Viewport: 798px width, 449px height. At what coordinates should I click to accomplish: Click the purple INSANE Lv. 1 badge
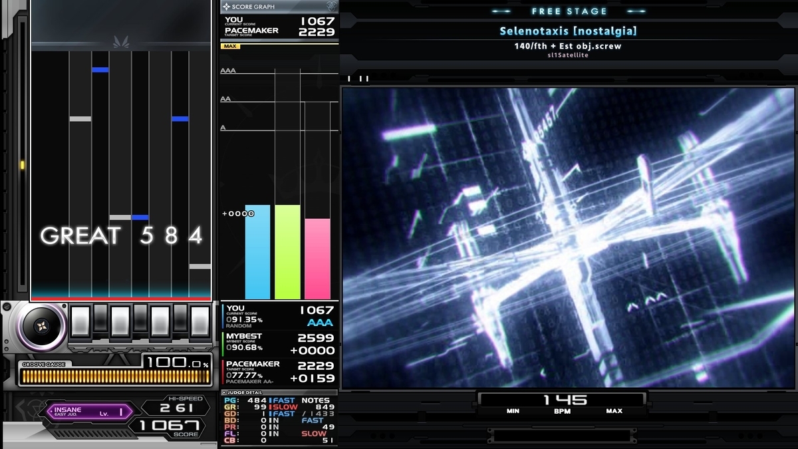tap(90, 412)
